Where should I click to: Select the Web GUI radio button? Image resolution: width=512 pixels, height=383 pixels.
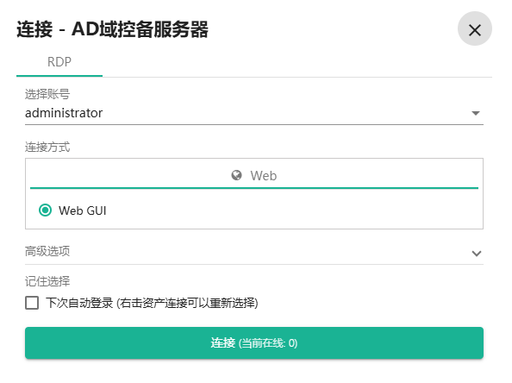45,210
